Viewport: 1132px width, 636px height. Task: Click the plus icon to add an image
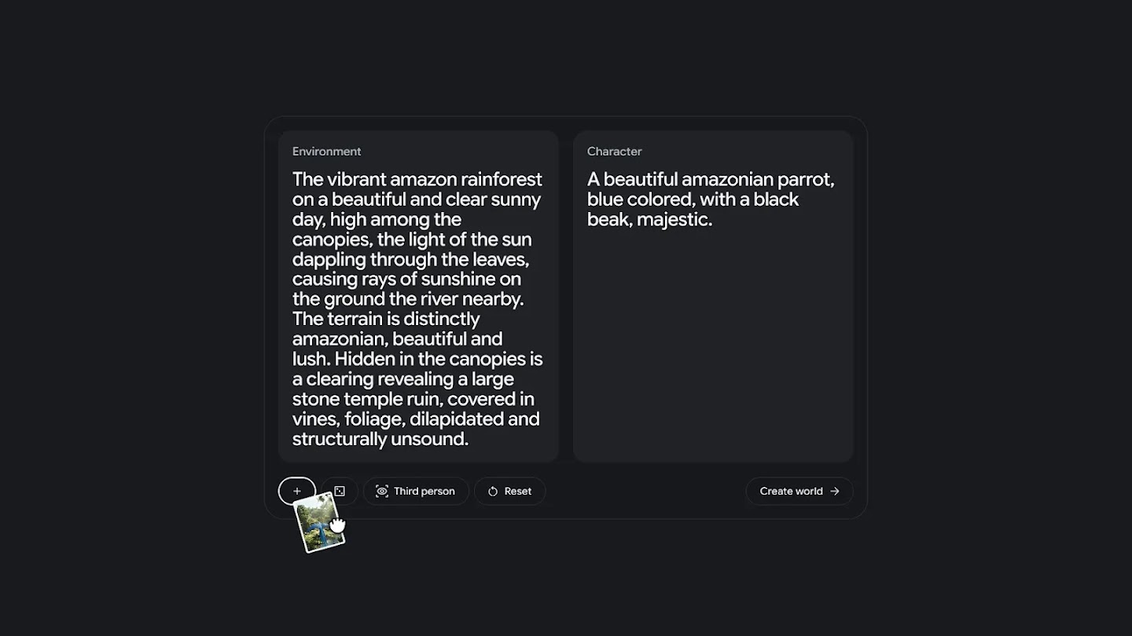click(x=297, y=492)
